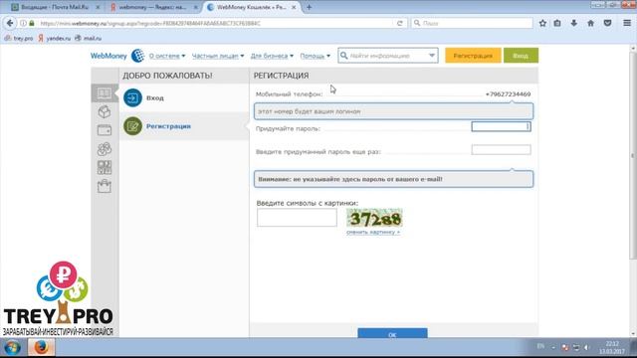This screenshot has width=637, height=358.
Task: Click the page vertical scrollbar
Action: pos(633,154)
